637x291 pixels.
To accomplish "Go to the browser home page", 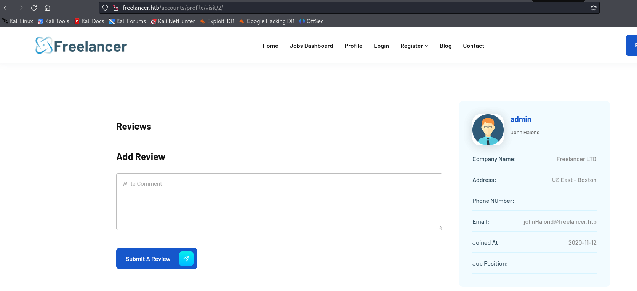I will (48, 8).
